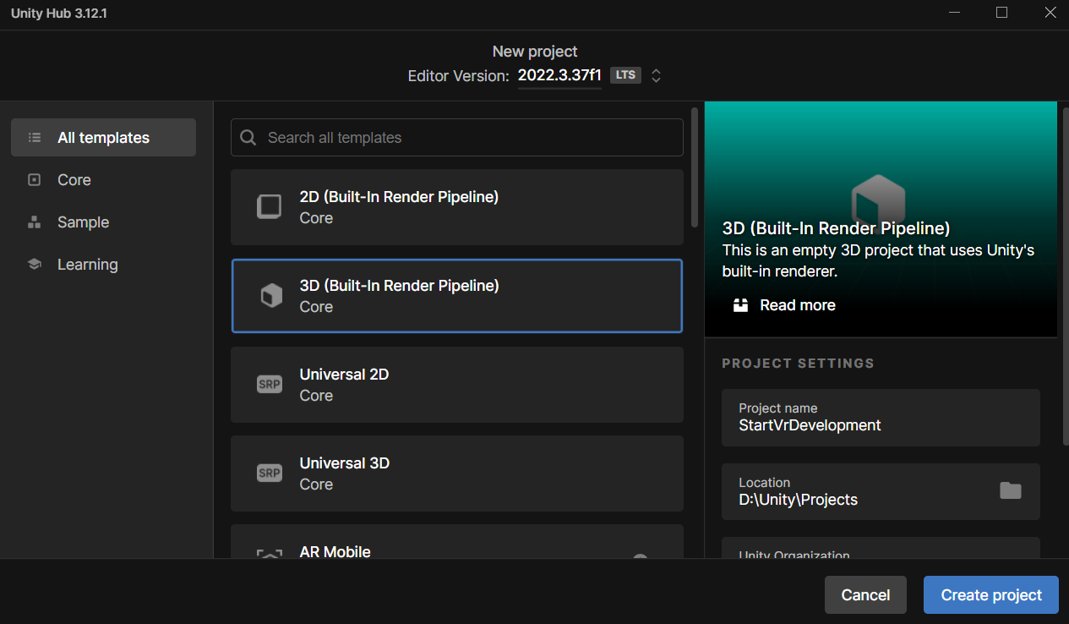
Task: Click the search magnifier icon
Action: click(x=248, y=138)
